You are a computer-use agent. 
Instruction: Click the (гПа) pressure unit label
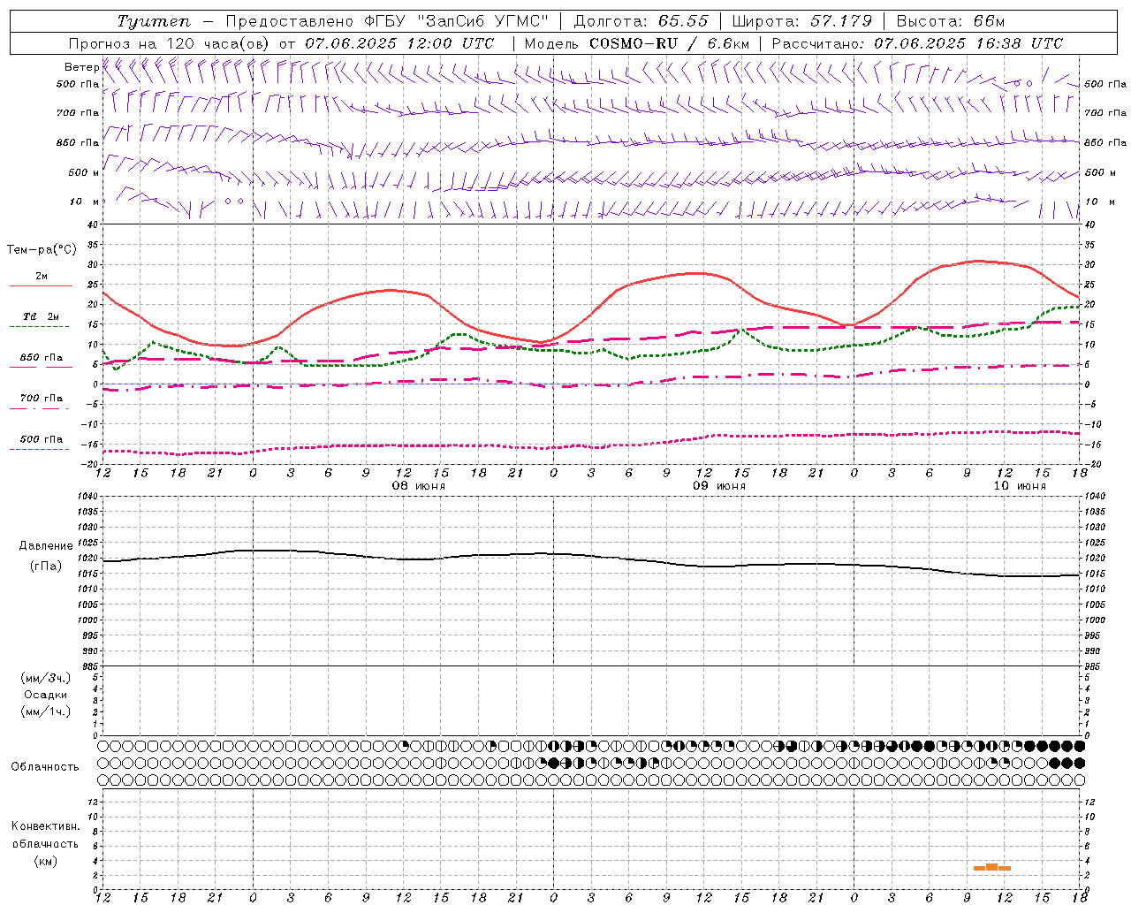[x=46, y=566]
